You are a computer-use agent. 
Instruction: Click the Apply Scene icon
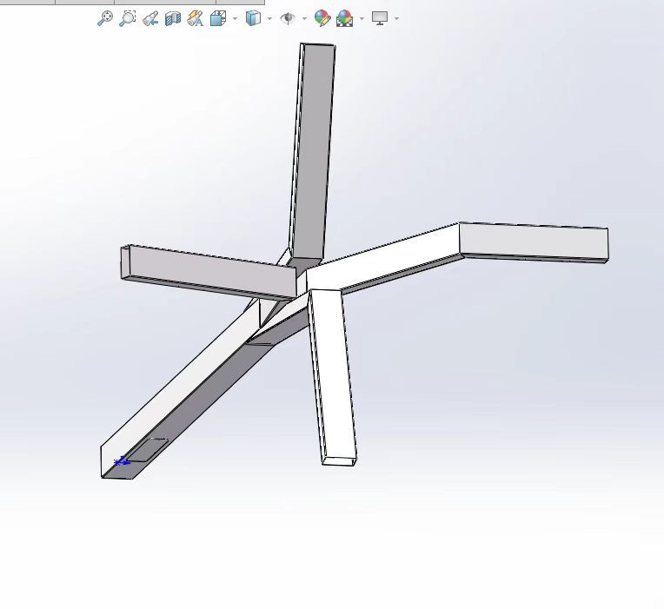click(x=344, y=18)
